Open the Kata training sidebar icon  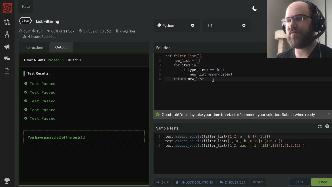click(7, 22)
